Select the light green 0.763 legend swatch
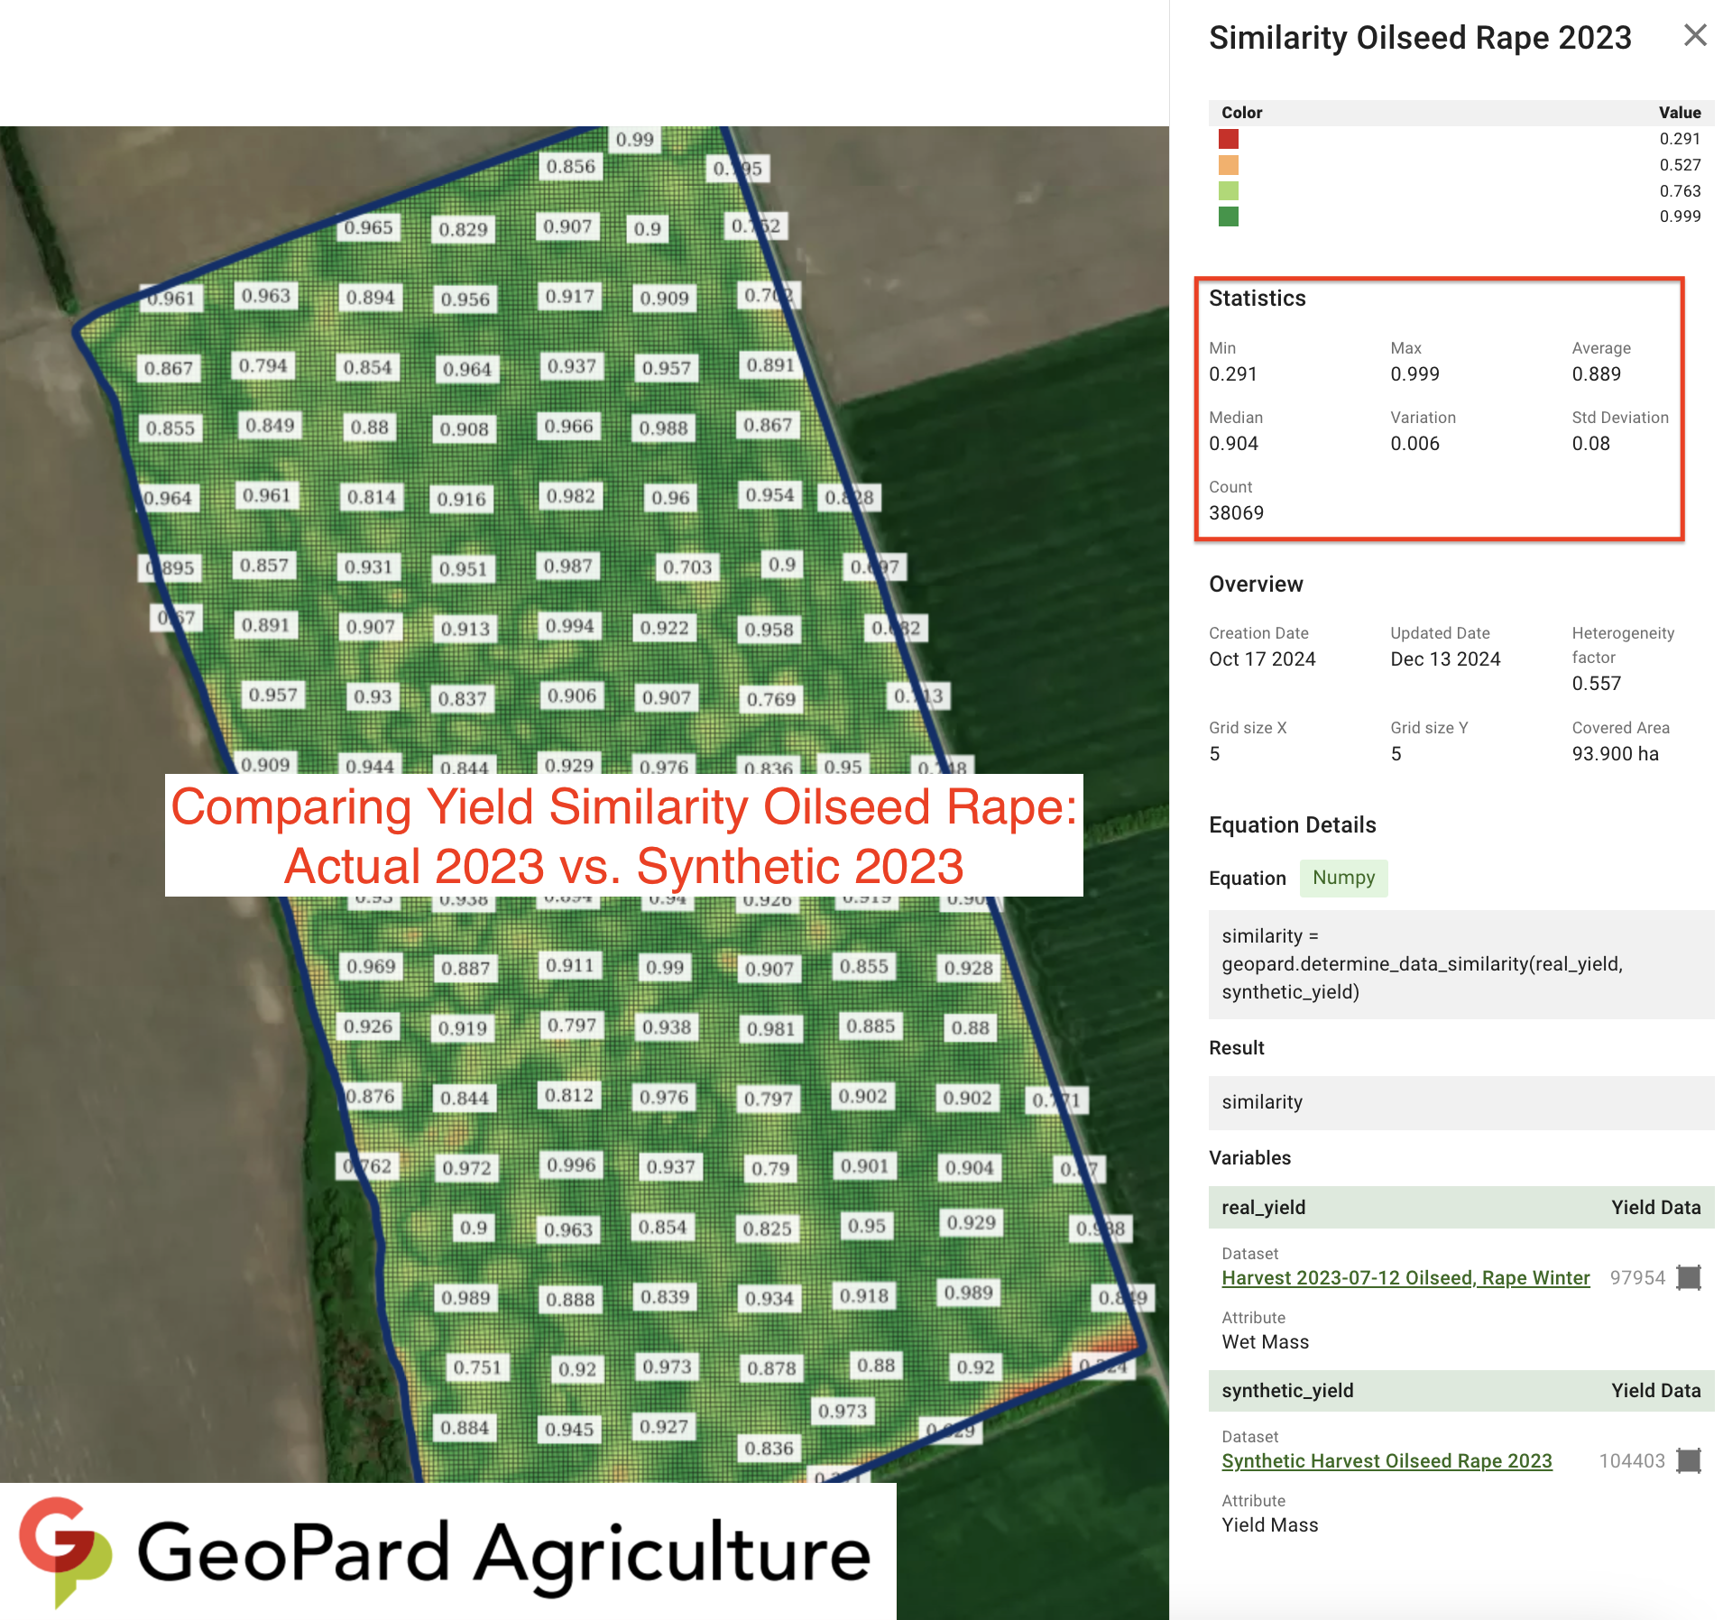 pyautogui.click(x=1228, y=191)
